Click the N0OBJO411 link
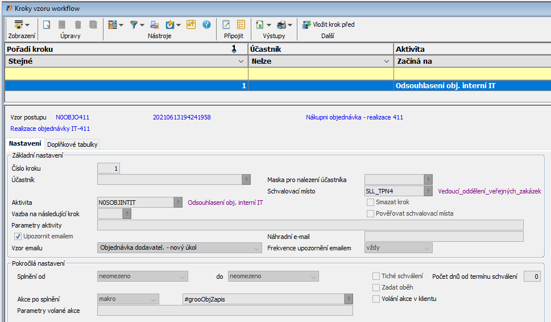551x322 pixels. click(x=72, y=117)
